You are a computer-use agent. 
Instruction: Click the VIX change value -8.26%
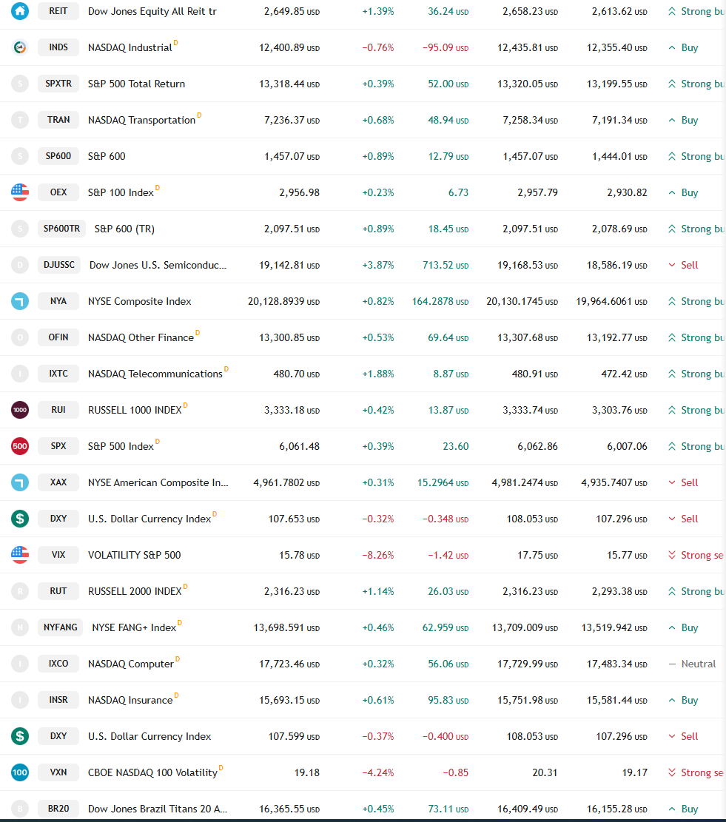click(378, 555)
